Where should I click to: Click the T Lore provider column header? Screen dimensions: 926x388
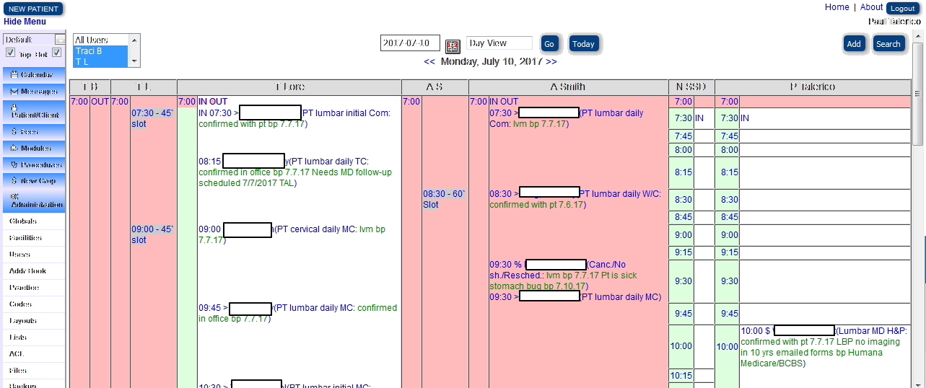289,87
